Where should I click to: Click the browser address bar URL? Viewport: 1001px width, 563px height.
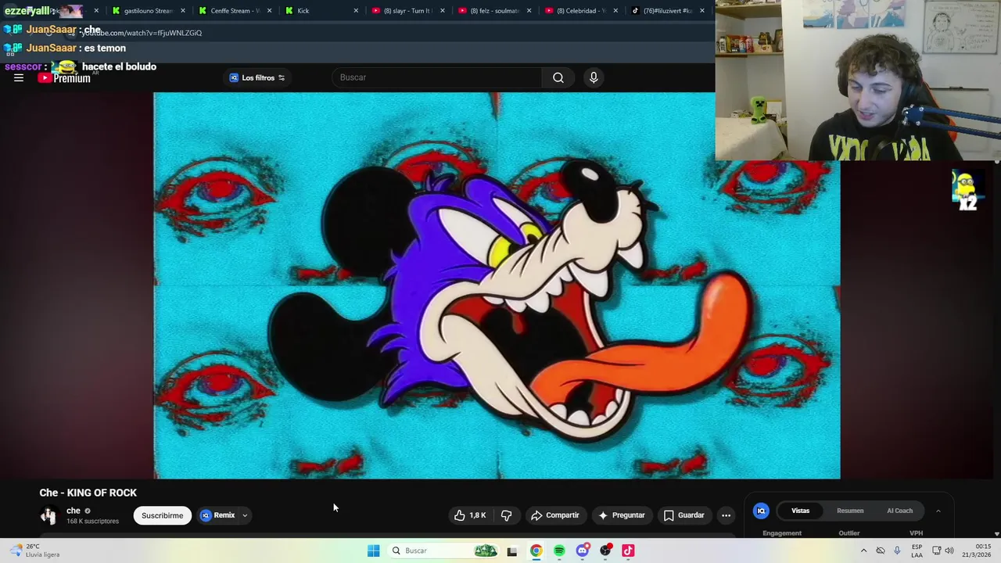click(142, 33)
